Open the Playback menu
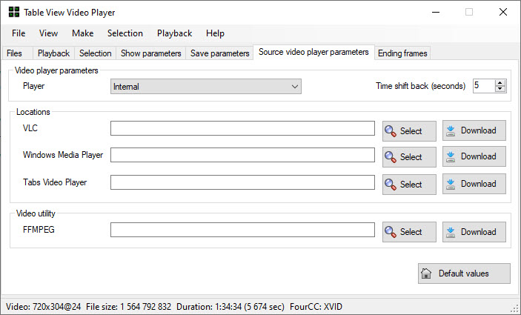 (174, 33)
